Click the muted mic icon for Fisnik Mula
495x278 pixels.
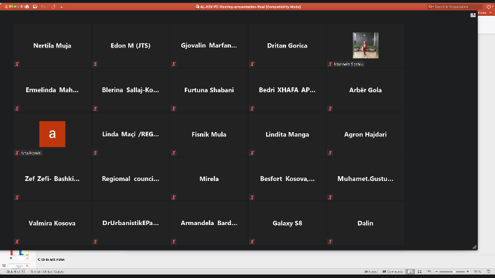174,153
